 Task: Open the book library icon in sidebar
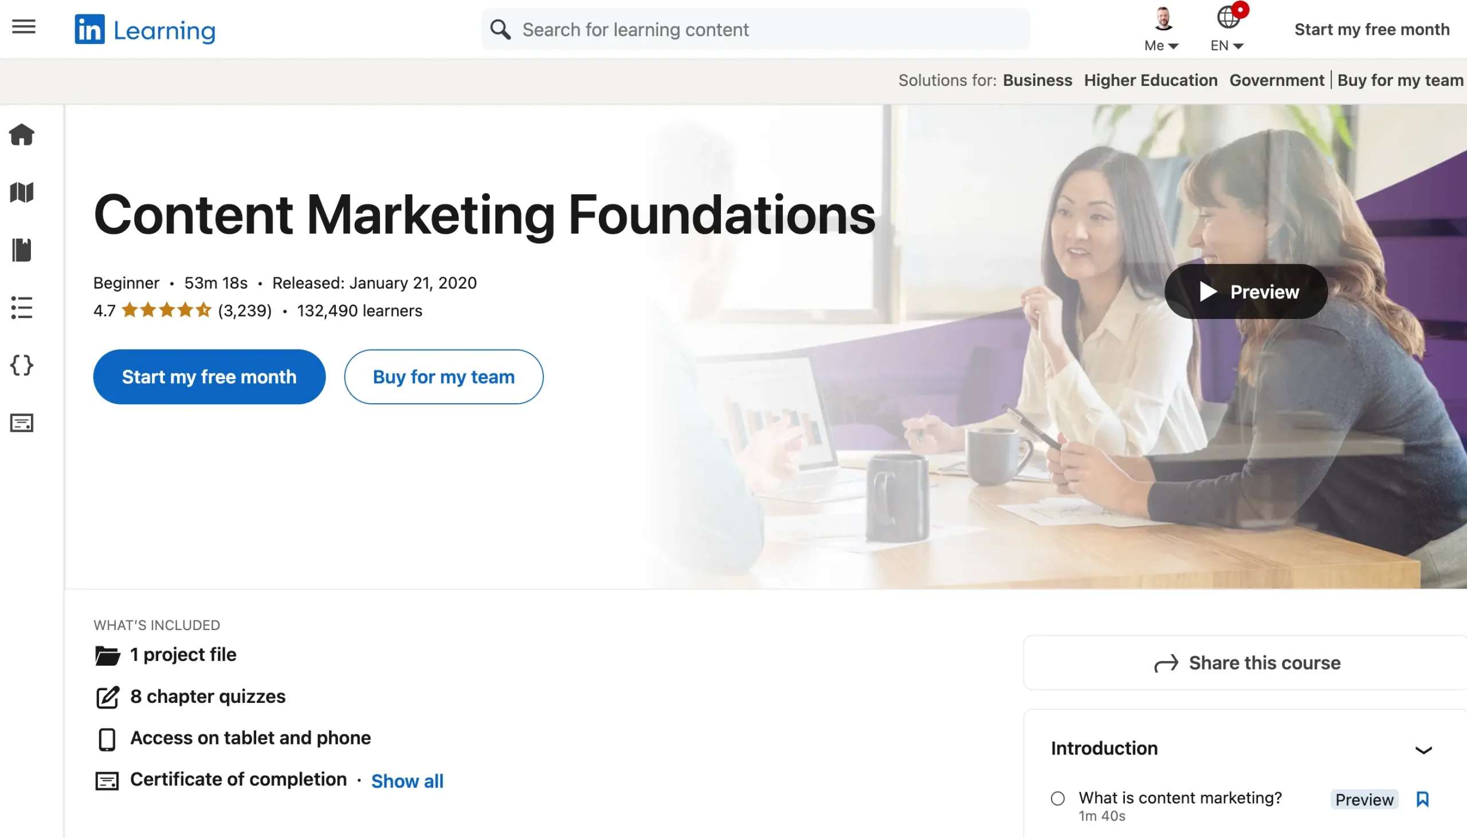coord(22,250)
